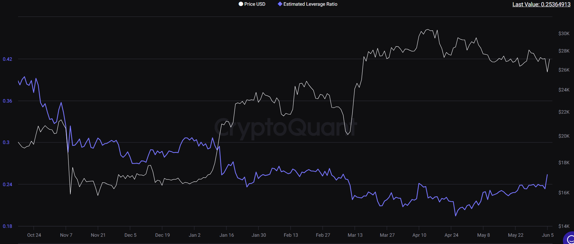This screenshot has width=574, height=244.
Task: Toggle the Estimated Leverage Ratio legend series
Action: (x=307, y=4)
